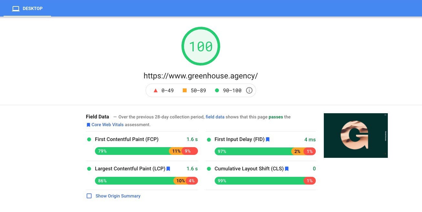
Task: Click the green status dot beside CLS
Action: (x=209, y=169)
